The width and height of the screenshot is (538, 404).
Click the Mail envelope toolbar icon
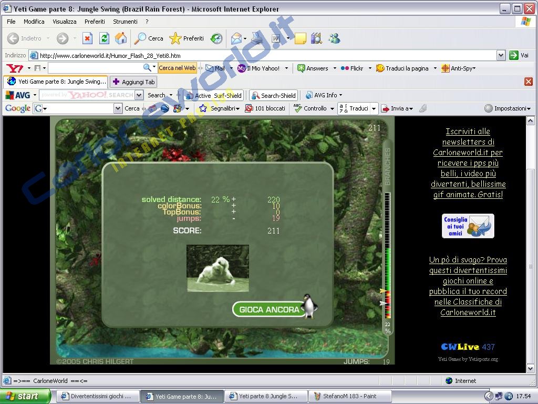(x=236, y=38)
